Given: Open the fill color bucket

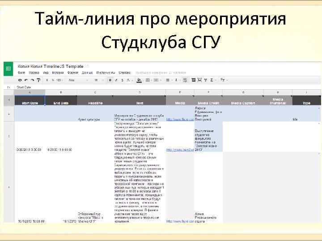Looking at the screenshot, I should tap(139, 80).
